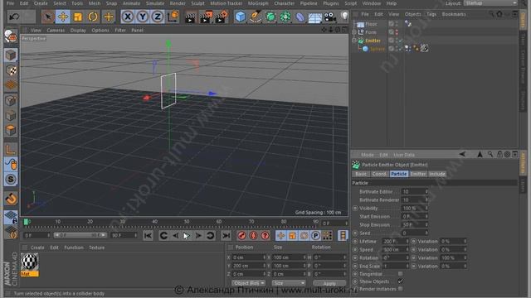531x298 pixels.
Task: Switch to the Emitter tab
Action: [418, 174]
